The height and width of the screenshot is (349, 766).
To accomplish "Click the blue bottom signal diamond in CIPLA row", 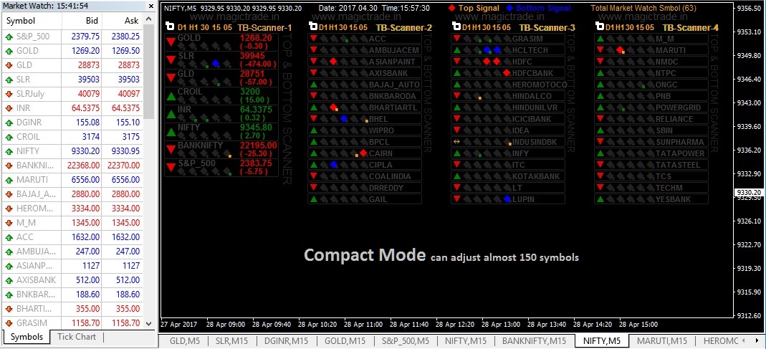I will 334,165.
